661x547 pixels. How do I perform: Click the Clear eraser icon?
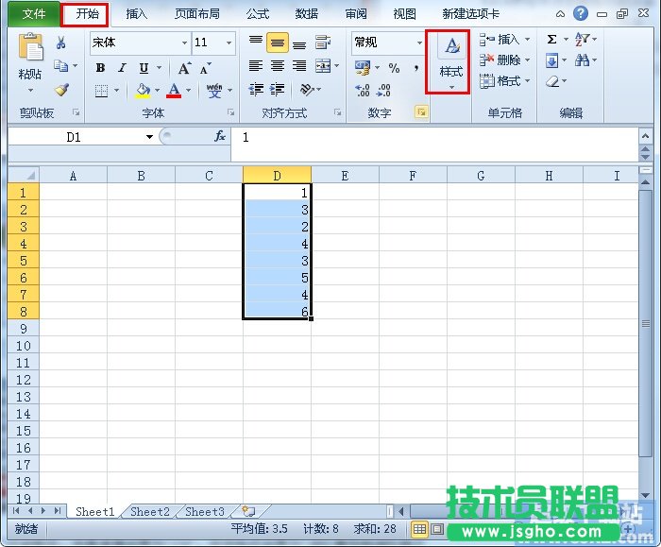point(552,81)
